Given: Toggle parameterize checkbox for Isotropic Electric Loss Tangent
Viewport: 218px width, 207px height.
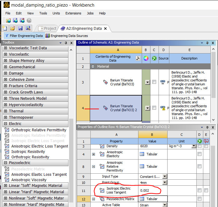Looking at the screenshot, I should tap(206, 190).
